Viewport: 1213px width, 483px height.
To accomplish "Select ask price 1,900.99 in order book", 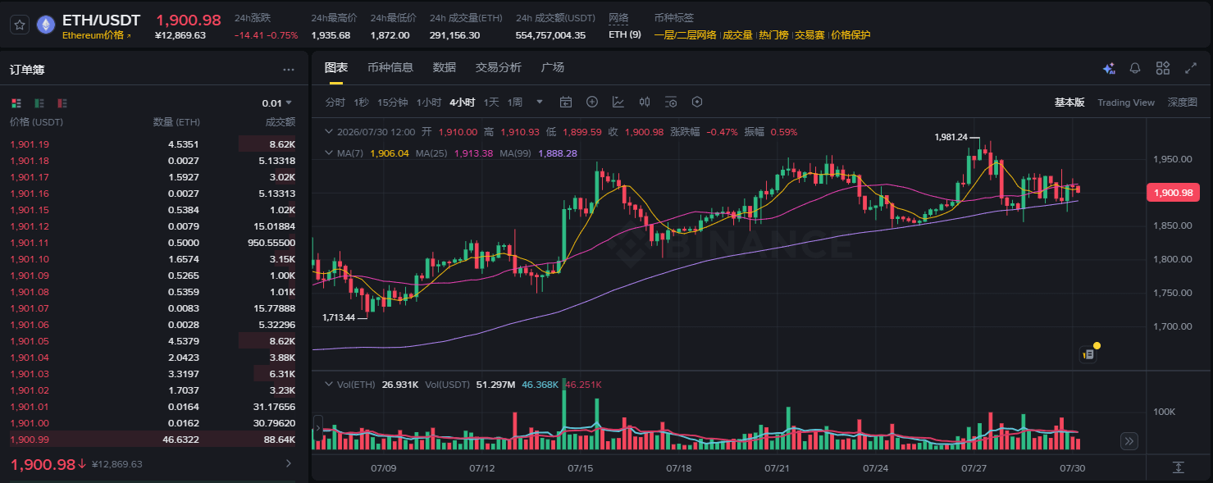I will (x=30, y=440).
